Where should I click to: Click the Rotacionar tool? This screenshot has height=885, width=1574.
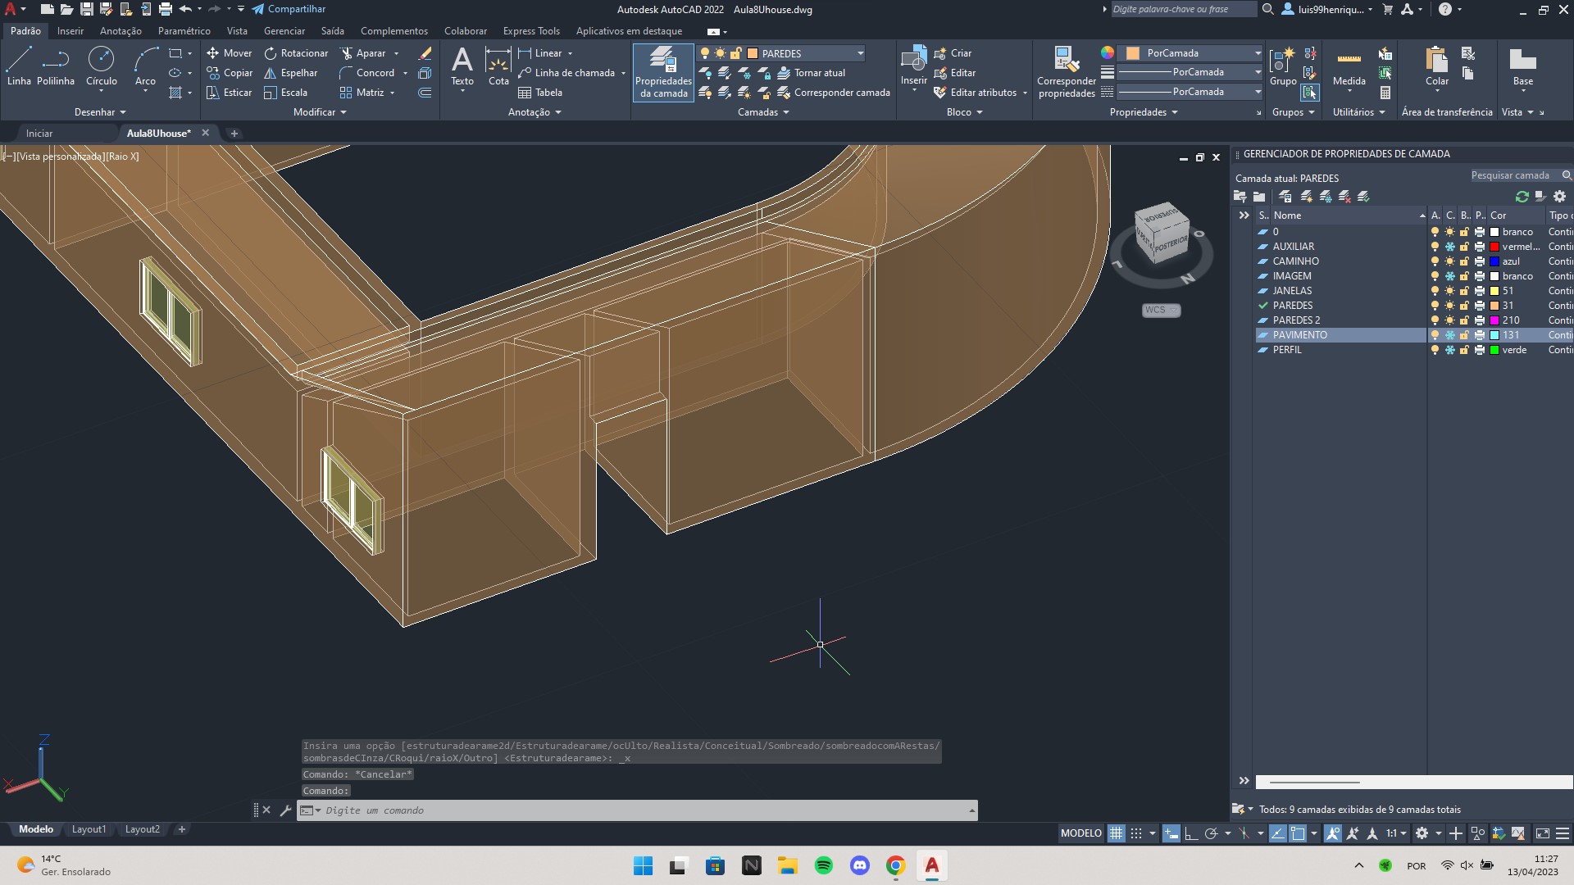[296, 53]
